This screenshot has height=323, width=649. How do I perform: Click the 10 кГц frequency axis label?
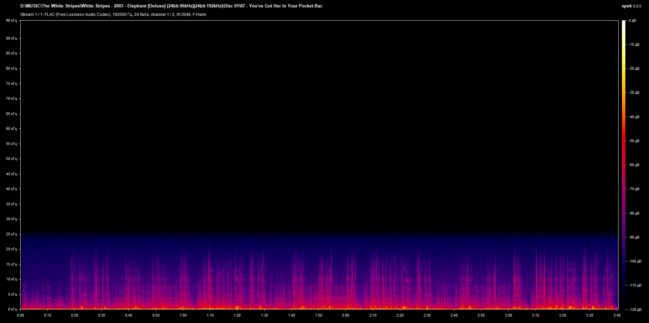click(x=11, y=279)
